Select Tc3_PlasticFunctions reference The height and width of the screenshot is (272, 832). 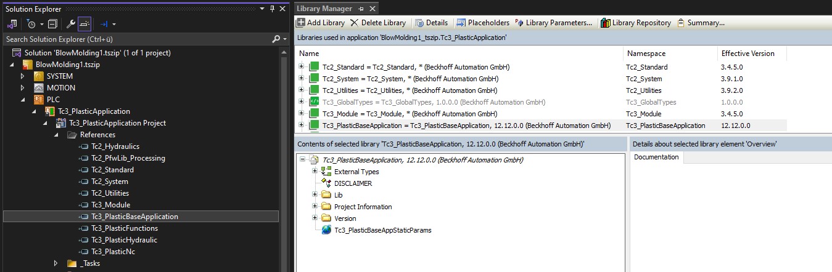(125, 228)
